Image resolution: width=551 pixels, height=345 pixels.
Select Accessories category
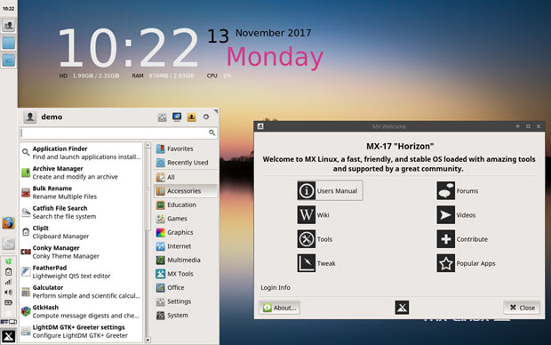186,190
